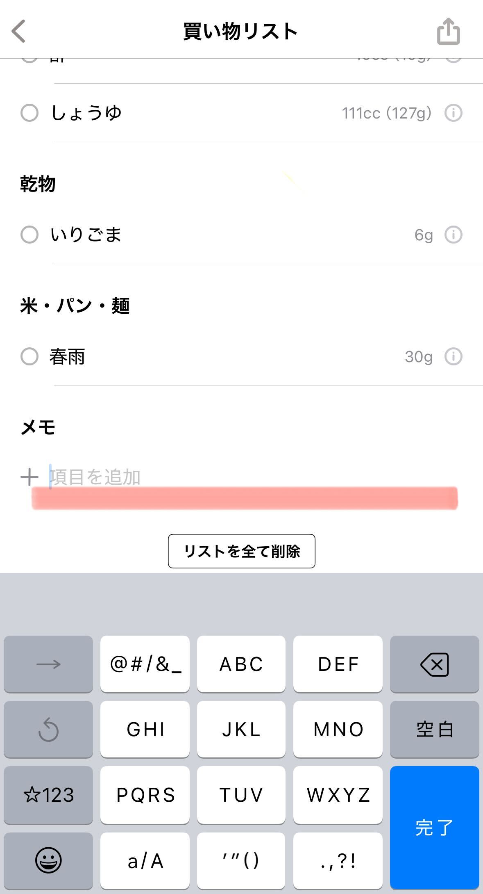This screenshot has width=483, height=894.
Task: Show info for しょうゆ item
Action: (453, 113)
